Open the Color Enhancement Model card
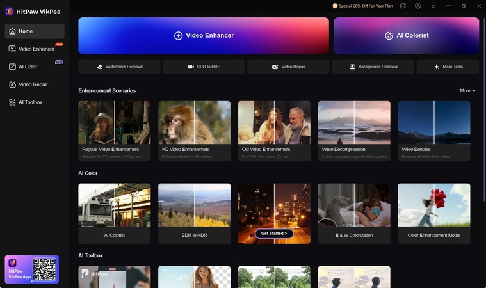The height and width of the screenshot is (288, 486). [434, 213]
